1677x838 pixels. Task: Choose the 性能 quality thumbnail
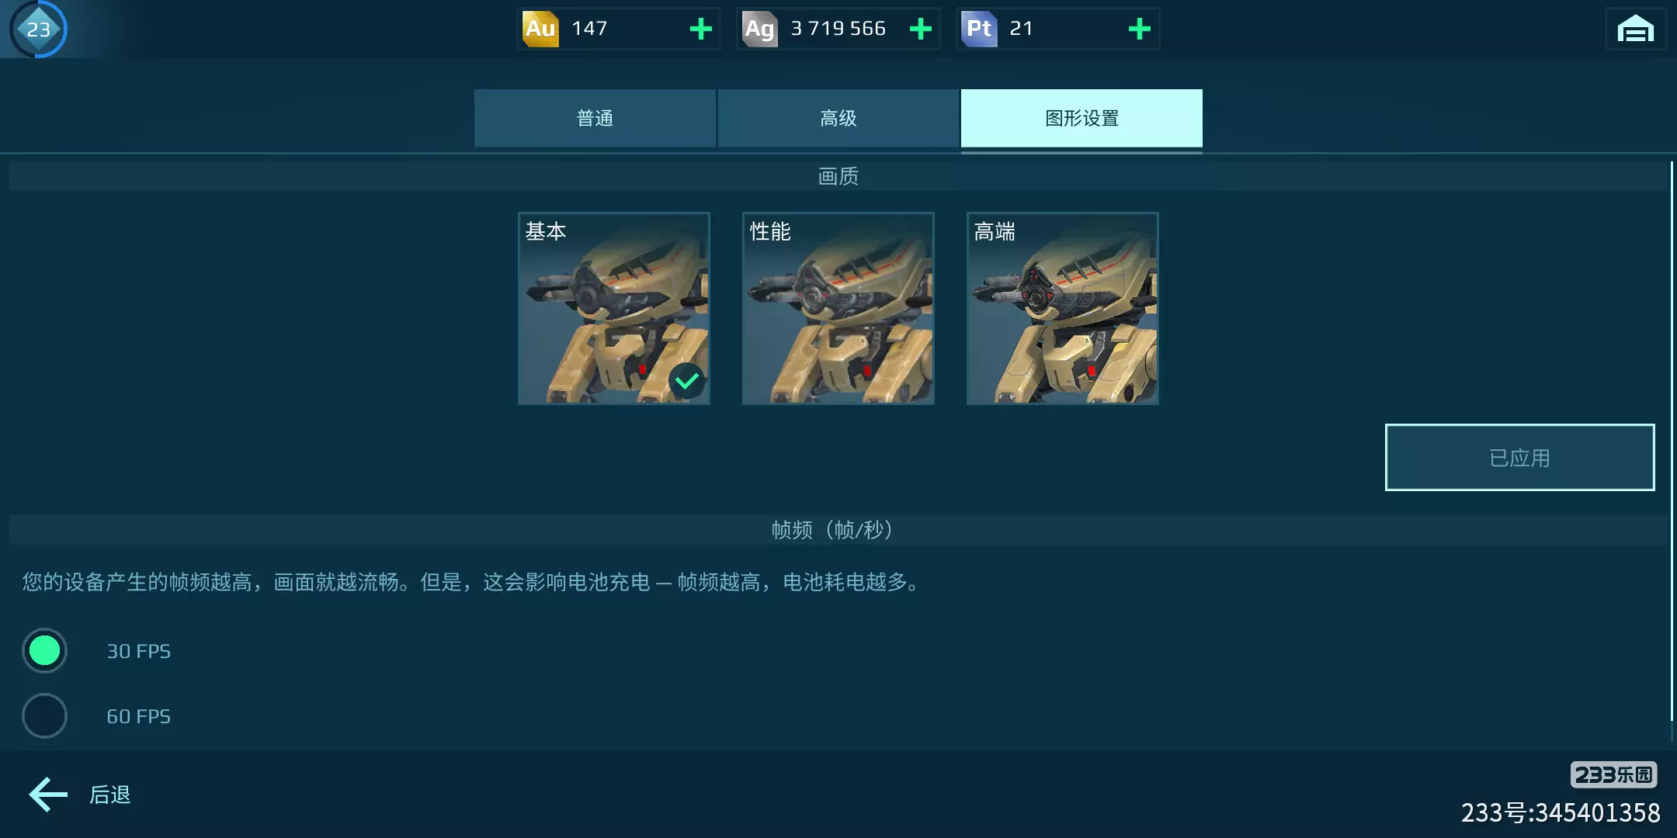(x=838, y=308)
